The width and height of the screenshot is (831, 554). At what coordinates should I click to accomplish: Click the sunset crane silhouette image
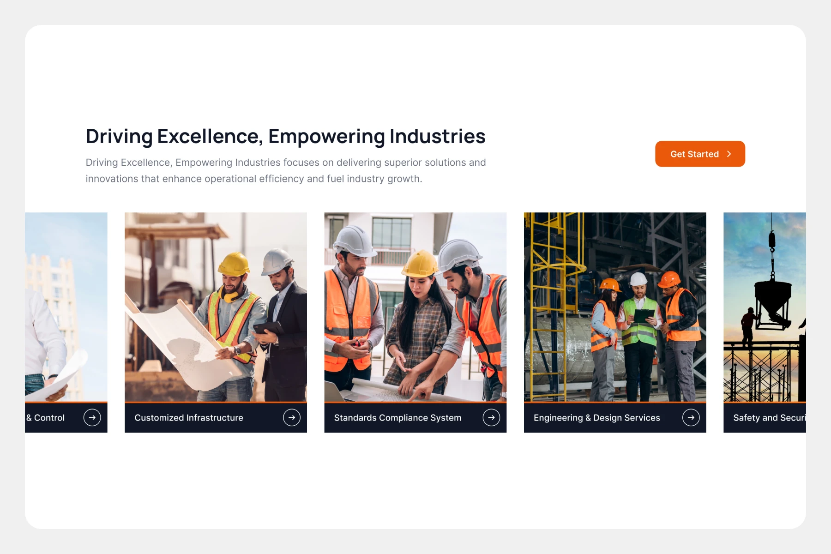(x=765, y=307)
